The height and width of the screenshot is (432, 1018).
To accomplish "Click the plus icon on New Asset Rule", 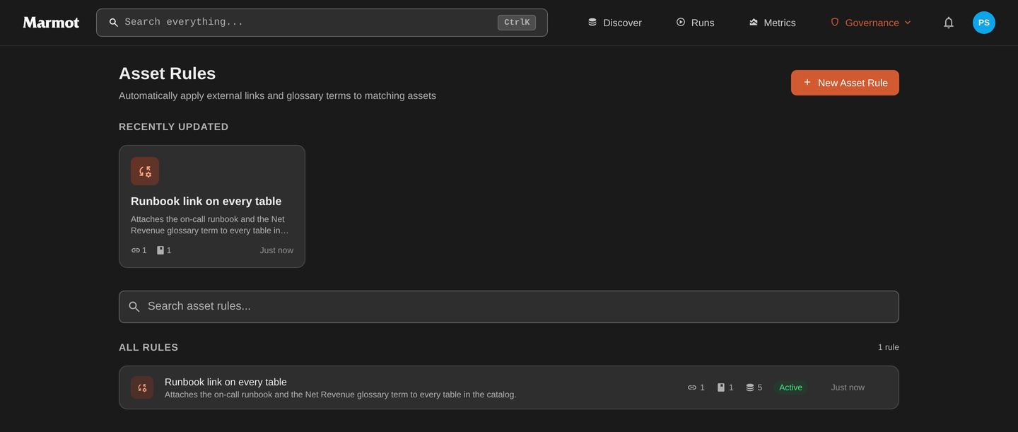I will [807, 83].
